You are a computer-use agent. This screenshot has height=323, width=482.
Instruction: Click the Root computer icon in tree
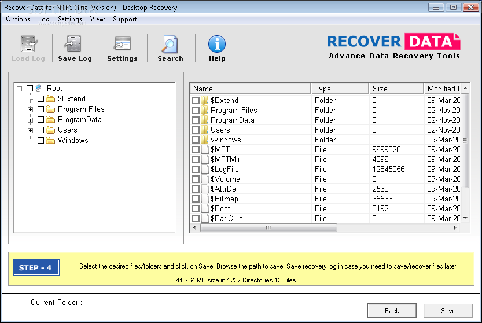pyautogui.click(x=38, y=89)
